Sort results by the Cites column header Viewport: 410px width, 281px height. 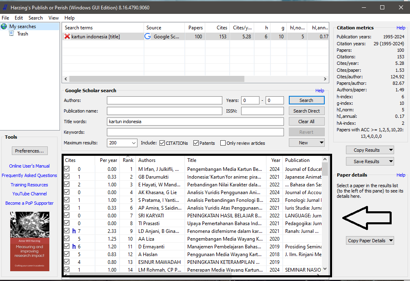coord(79,160)
